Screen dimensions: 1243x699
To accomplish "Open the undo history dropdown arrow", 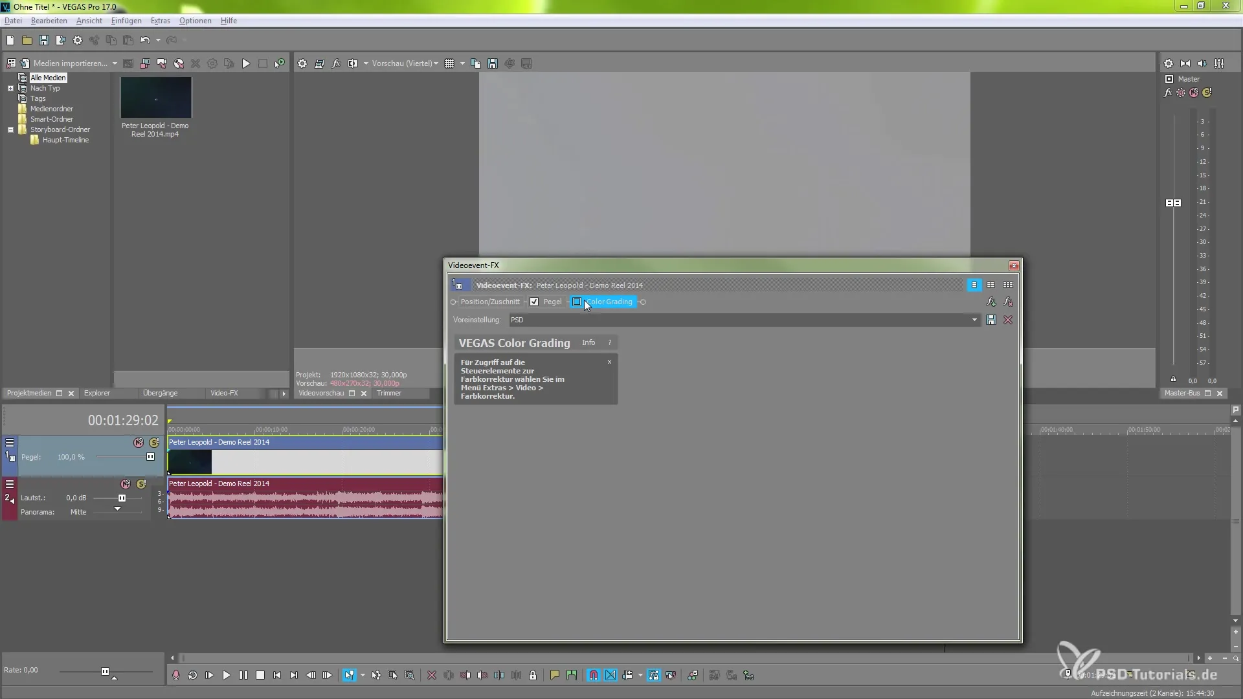I will [x=158, y=40].
